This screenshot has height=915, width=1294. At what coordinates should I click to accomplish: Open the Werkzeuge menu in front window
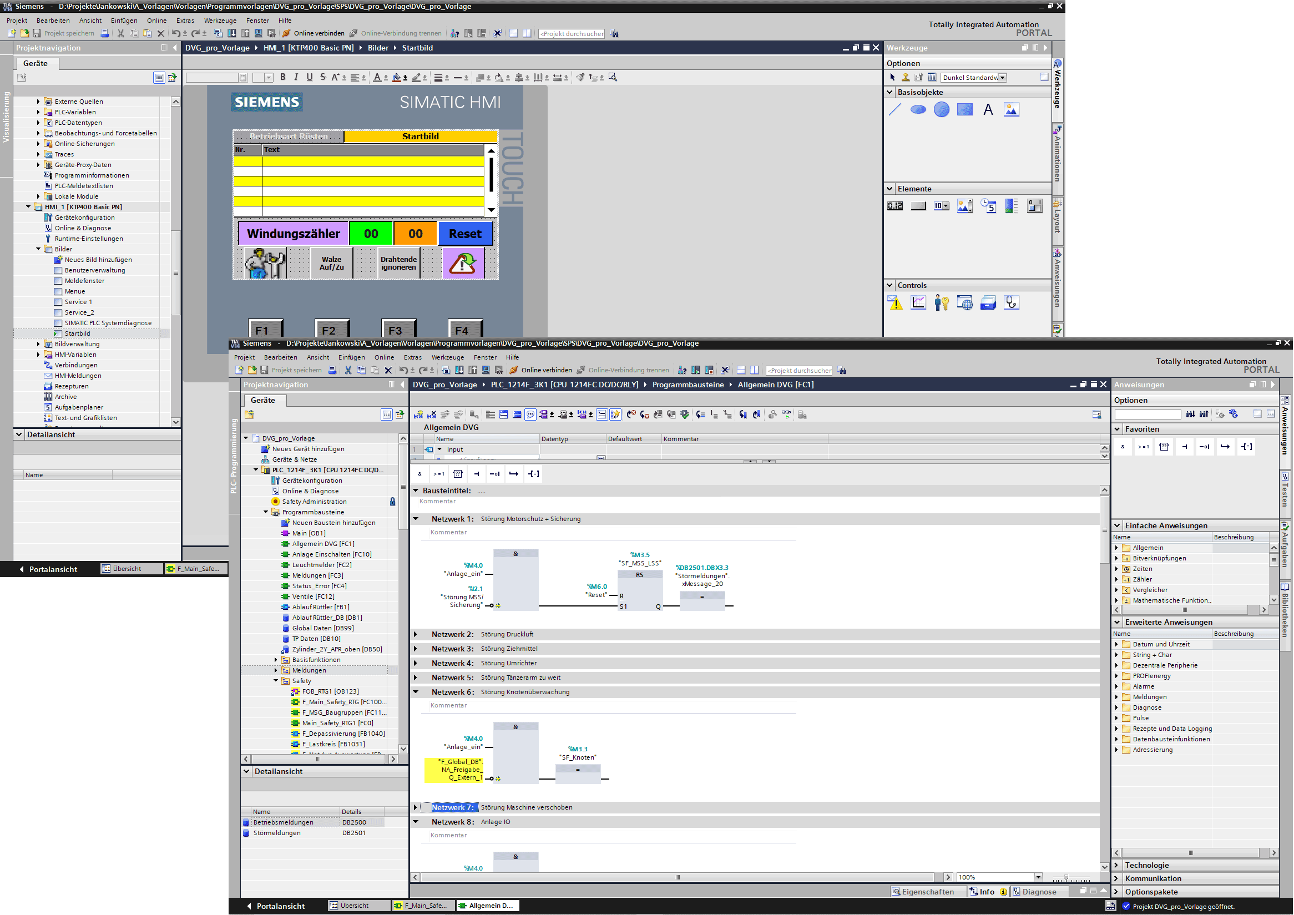pyautogui.click(x=447, y=358)
